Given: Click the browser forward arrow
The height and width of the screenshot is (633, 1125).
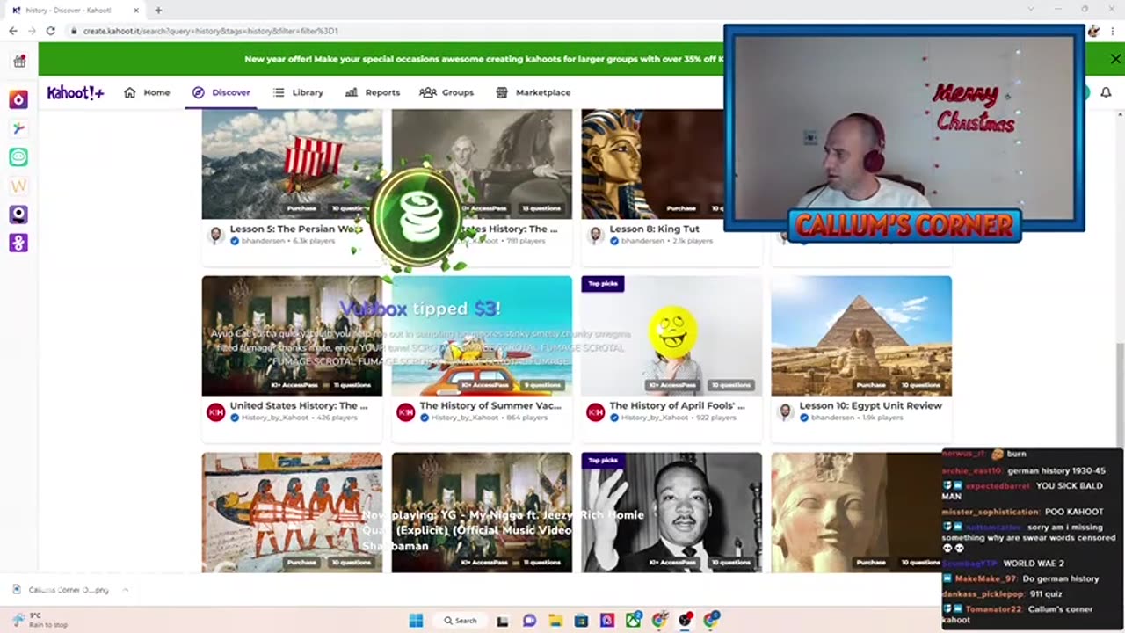Looking at the screenshot, I should coord(32,31).
